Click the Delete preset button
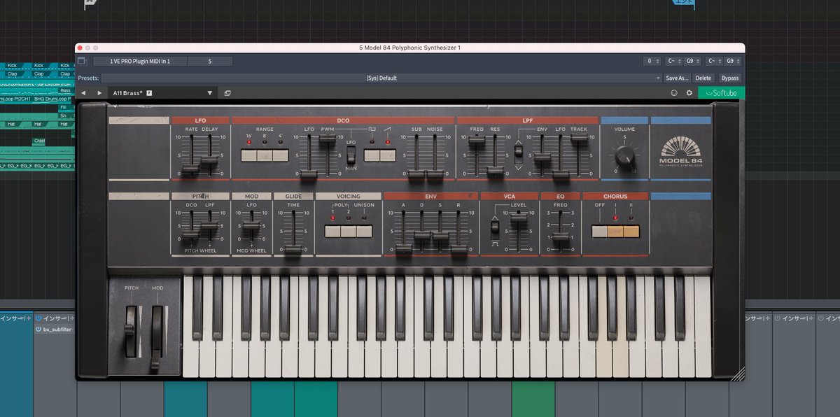 703,78
